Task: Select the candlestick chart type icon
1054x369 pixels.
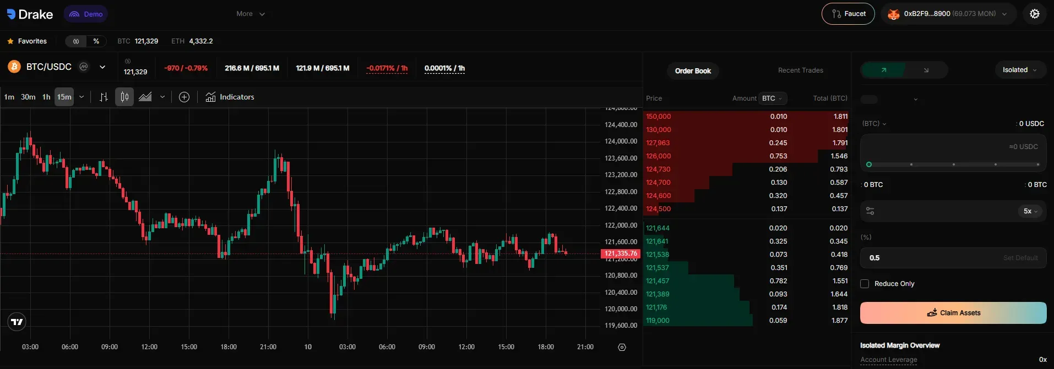Action: [124, 97]
